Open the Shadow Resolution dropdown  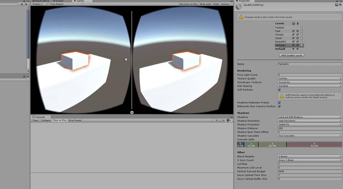(x=310, y=121)
